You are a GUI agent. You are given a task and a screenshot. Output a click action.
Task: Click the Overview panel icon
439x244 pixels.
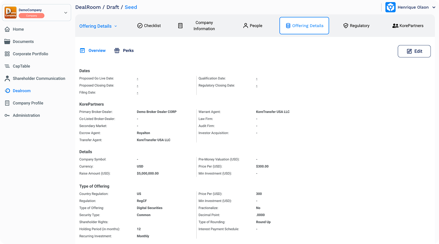coord(82,50)
